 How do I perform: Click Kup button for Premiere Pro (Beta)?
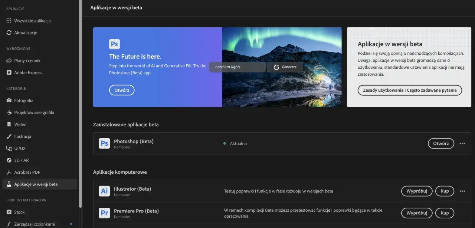coord(445,213)
